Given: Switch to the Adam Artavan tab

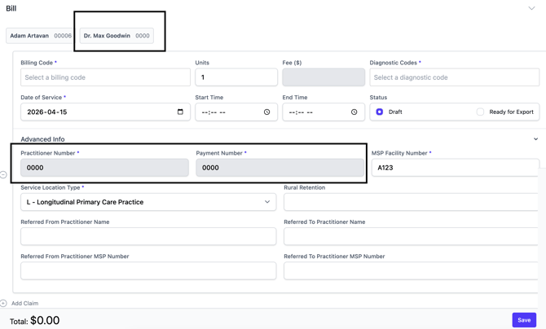Looking at the screenshot, I should coord(40,36).
